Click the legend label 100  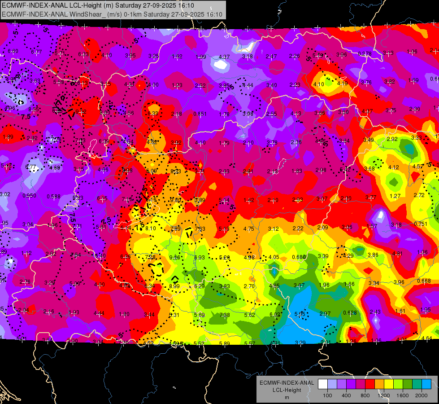[x=327, y=395]
